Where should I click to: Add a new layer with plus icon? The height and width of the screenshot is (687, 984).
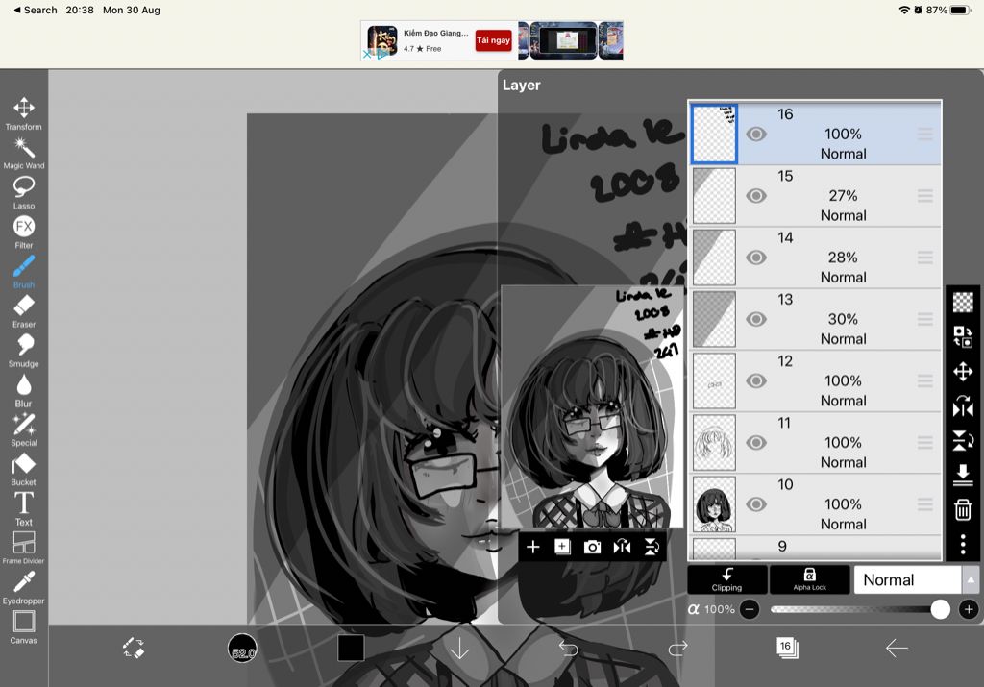pyautogui.click(x=532, y=547)
